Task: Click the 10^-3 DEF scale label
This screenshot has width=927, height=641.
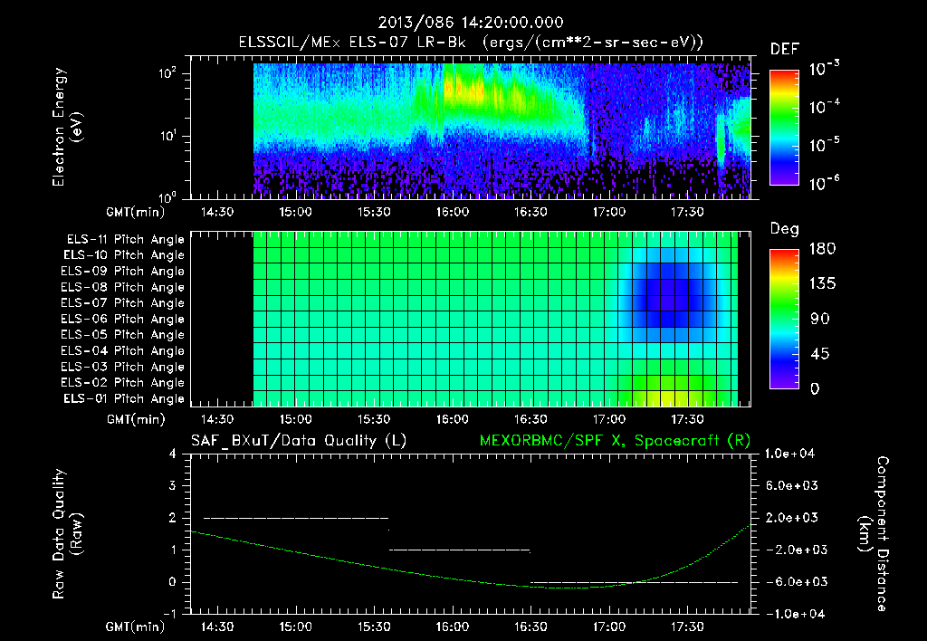Action: coord(824,69)
